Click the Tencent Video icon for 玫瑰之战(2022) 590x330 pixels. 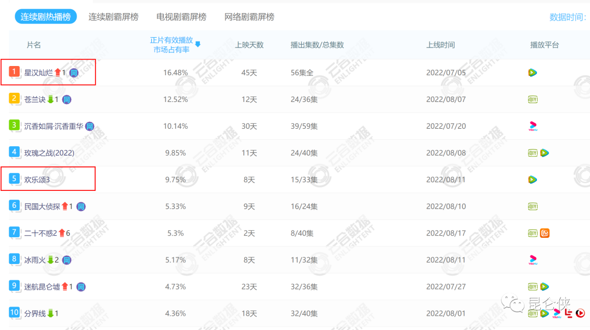click(545, 153)
